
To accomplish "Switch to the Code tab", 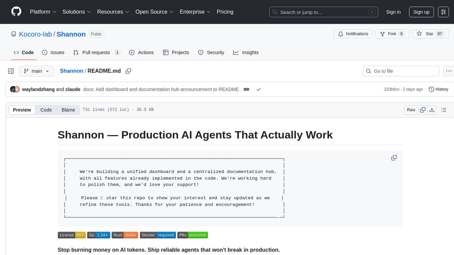I will click(24, 52).
